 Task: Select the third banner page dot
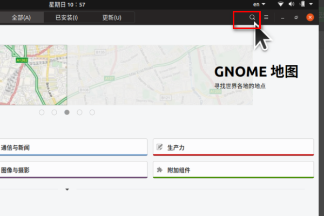pos(67,112)
